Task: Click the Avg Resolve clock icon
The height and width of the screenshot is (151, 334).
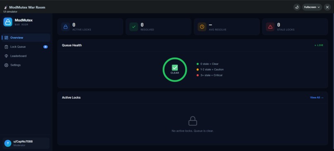Action: click(x=202, y=27)
